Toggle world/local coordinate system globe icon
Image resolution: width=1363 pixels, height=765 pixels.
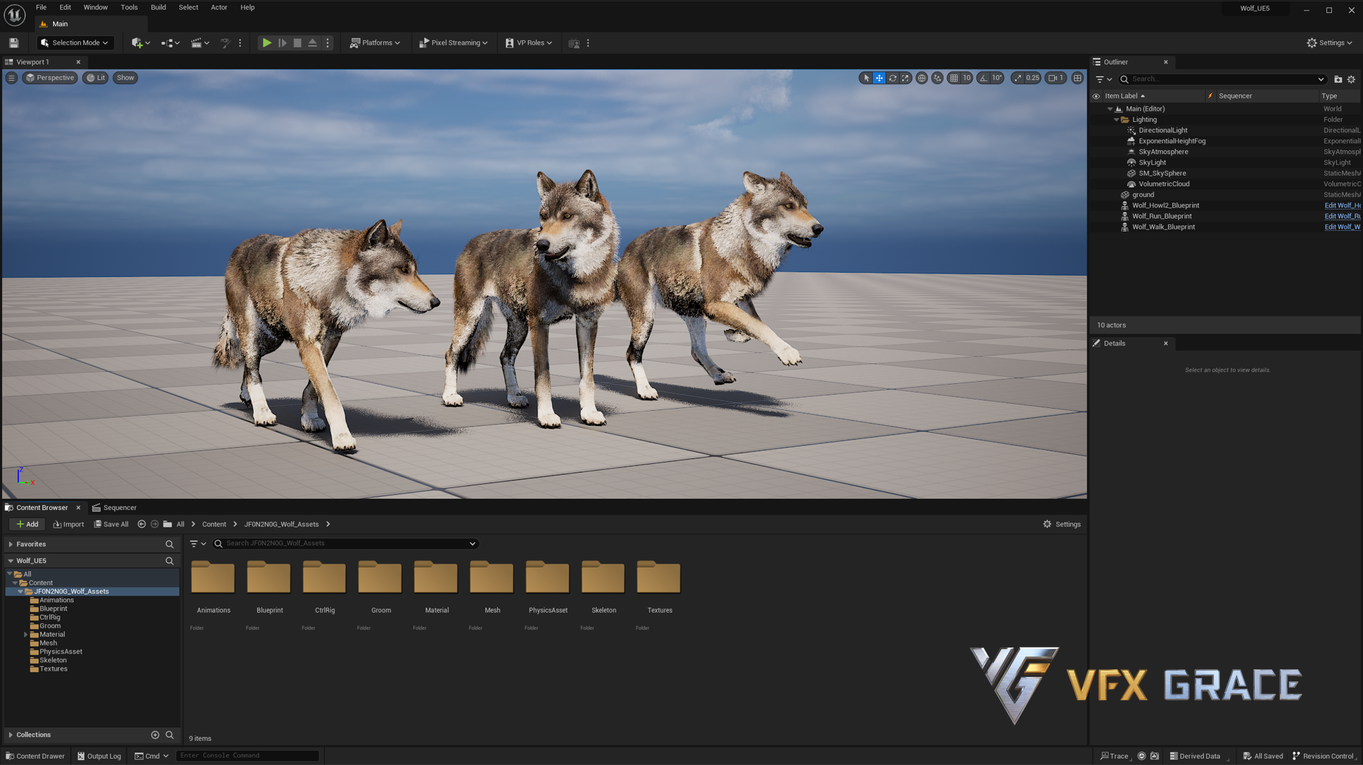click(x=922, y=78)
